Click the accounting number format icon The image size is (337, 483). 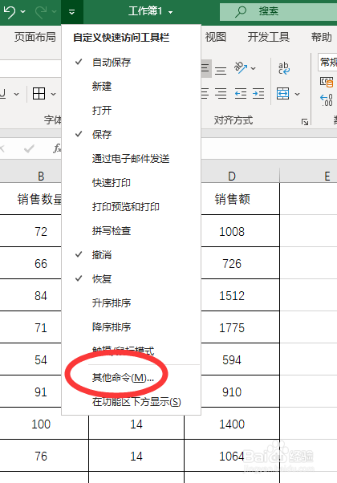[x=327, y=82]
